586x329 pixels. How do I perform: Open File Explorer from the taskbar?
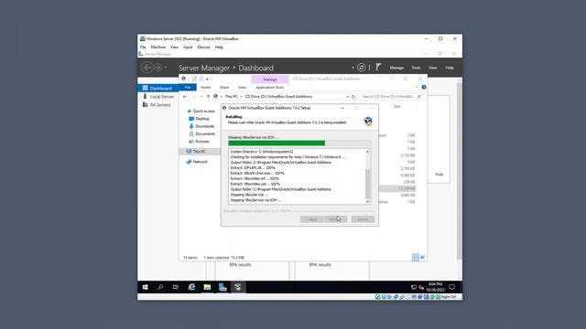[207, 287]
